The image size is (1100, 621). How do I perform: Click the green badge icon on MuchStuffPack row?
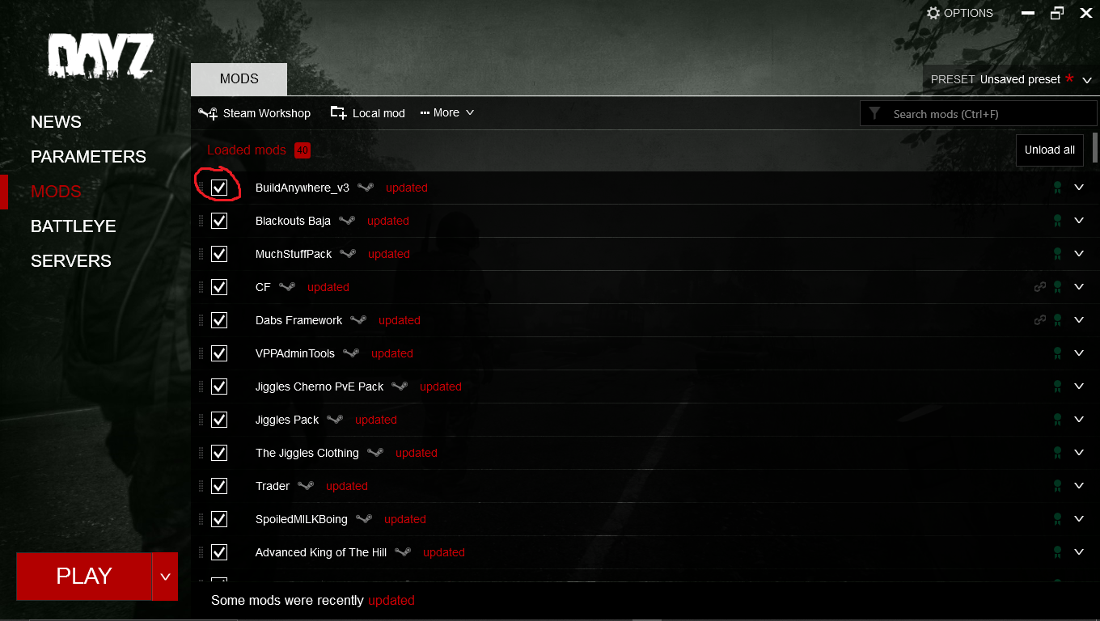click(x=1057, y=254)
